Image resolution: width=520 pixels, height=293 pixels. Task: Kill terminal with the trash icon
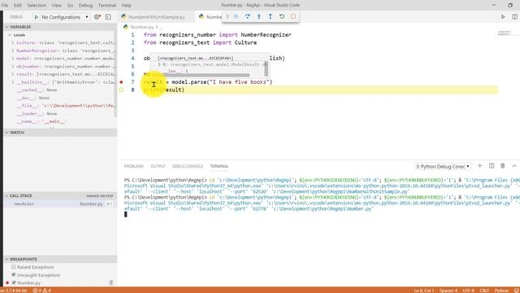click(x=503, y=166)
